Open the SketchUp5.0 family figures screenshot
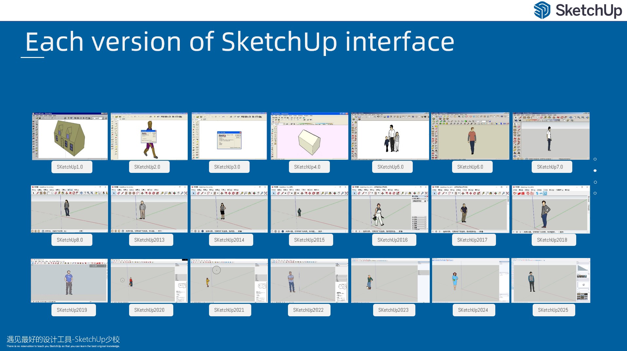 click(390, 136)
